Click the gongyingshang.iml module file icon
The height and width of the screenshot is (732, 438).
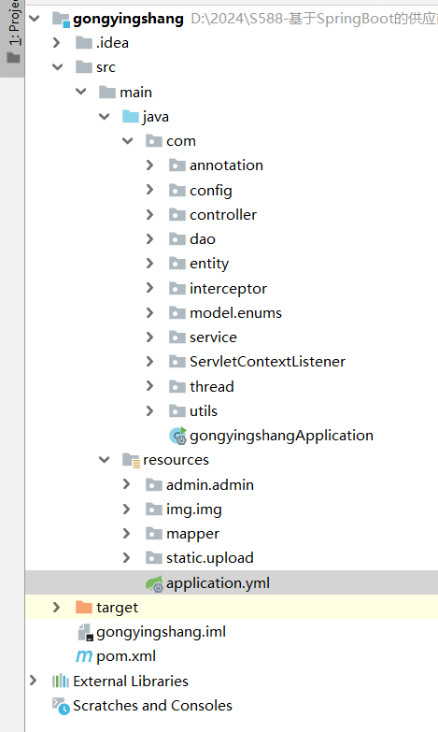(x=85, y=632)
